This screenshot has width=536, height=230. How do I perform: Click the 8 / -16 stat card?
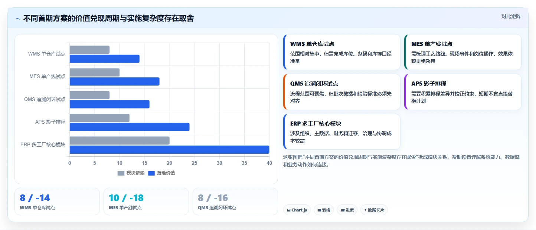[235, 201]
